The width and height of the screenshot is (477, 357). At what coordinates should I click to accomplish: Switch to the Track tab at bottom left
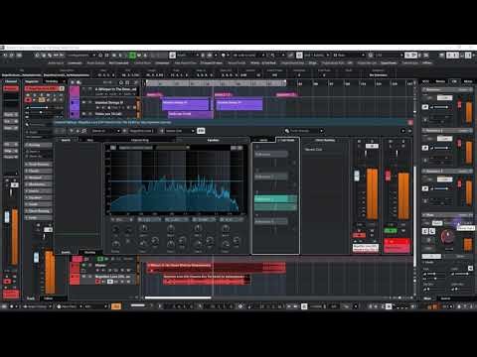pyautogui.click(x=31, y=298)
